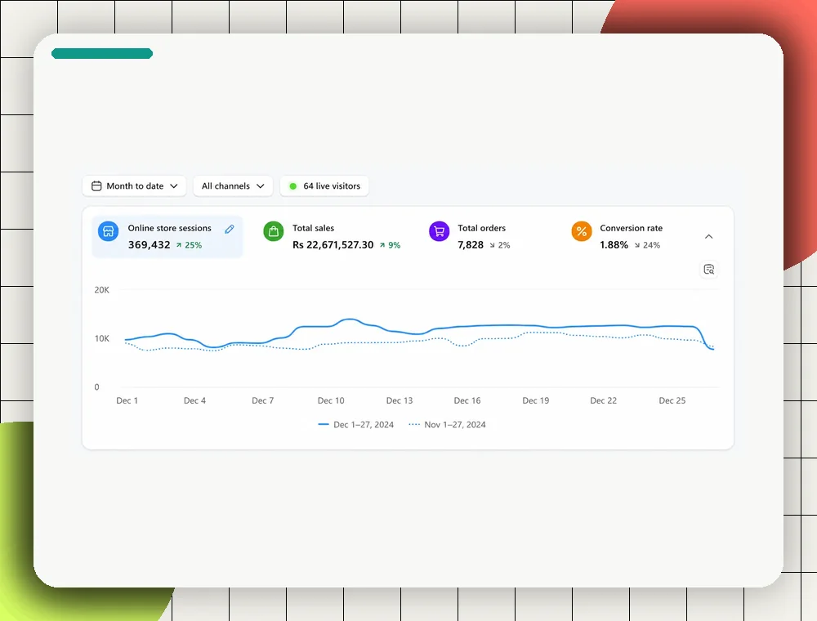Click the calendar icon in date picker
This screenshot has height=621, width=817.
click(96, 186)
